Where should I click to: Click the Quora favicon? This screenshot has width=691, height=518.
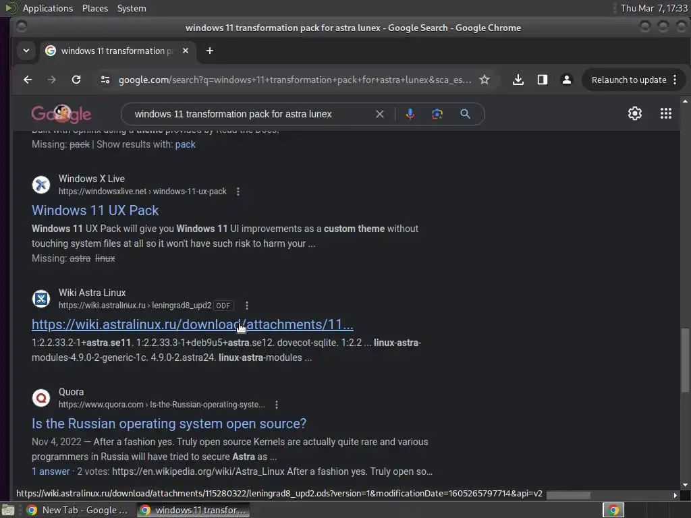[x=41, y=398]
